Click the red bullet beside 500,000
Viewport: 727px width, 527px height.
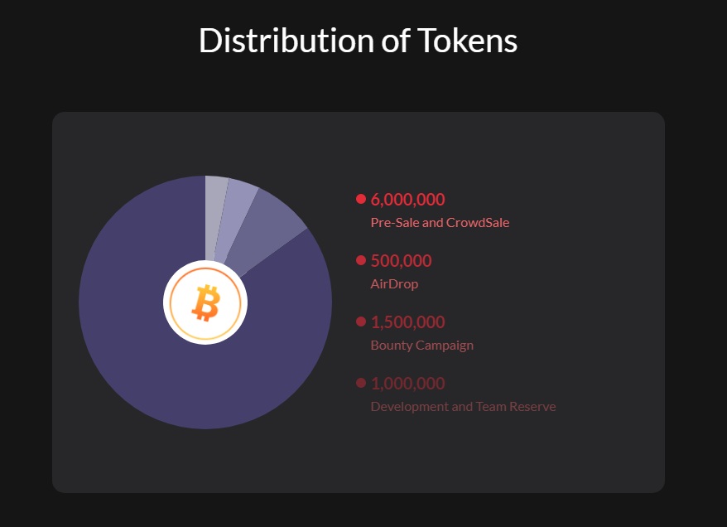(361, 260)
